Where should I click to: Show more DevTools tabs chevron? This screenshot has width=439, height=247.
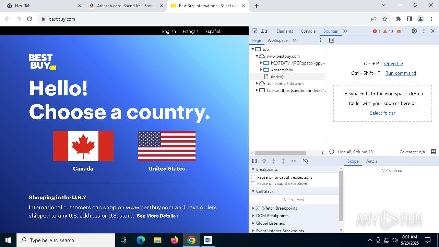[345, 31]
